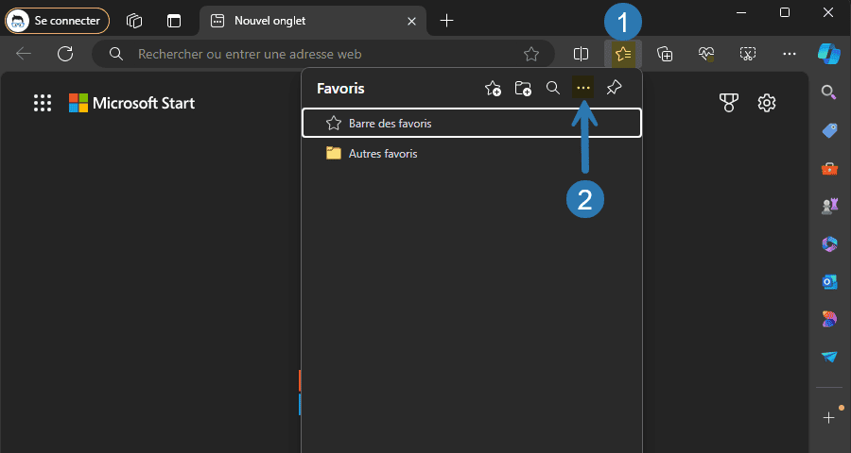Open the Shopping tag sidebar icon
Image resolution: width=851 pixels, height=453 pixels.
pos(828,130)
